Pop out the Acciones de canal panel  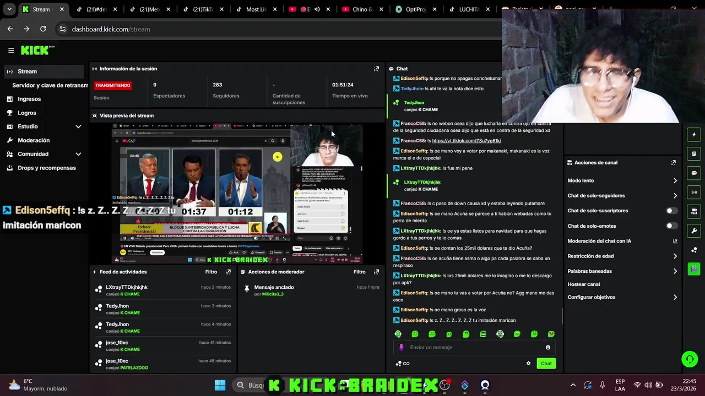pos(673,163)
